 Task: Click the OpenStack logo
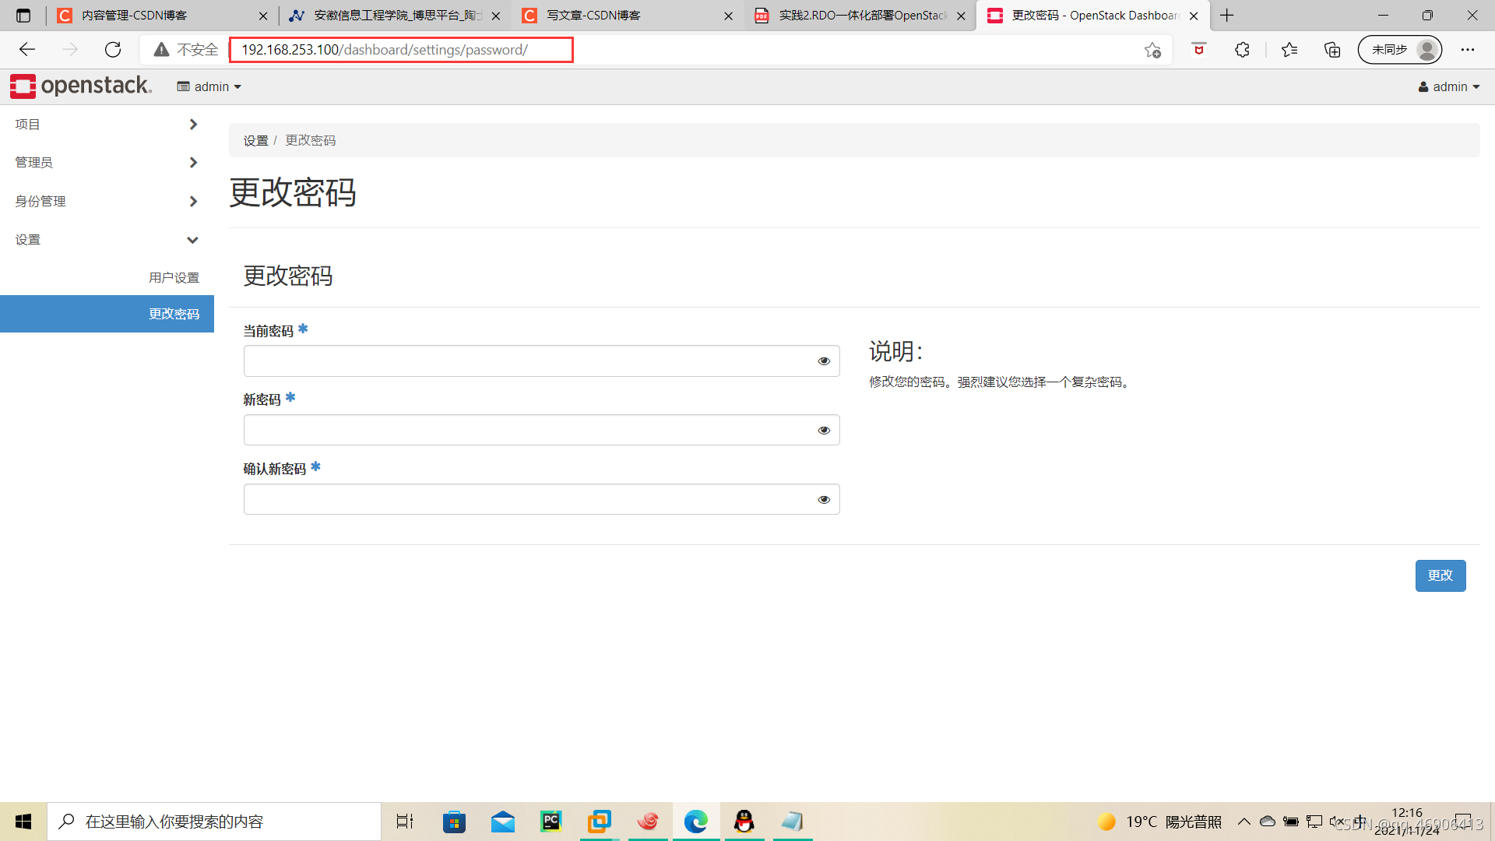tap(79, 86)
